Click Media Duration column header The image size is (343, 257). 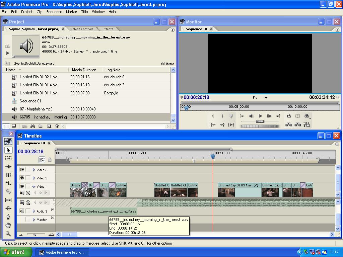(84, 70)
